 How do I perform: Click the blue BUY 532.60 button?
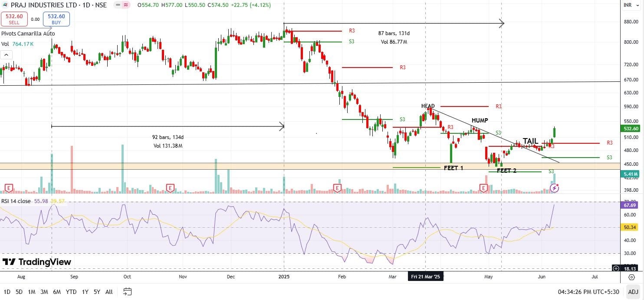(x=56, y=19)
